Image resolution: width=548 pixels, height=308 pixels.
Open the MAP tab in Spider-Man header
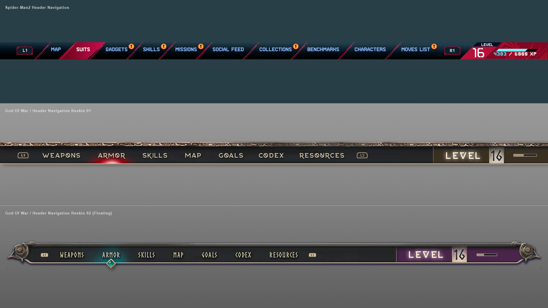coord(56,50)
